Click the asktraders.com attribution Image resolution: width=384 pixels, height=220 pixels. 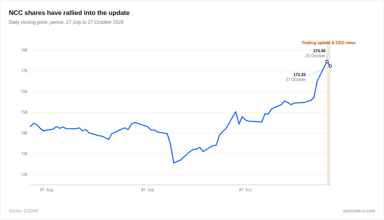[x=359, y=211]
